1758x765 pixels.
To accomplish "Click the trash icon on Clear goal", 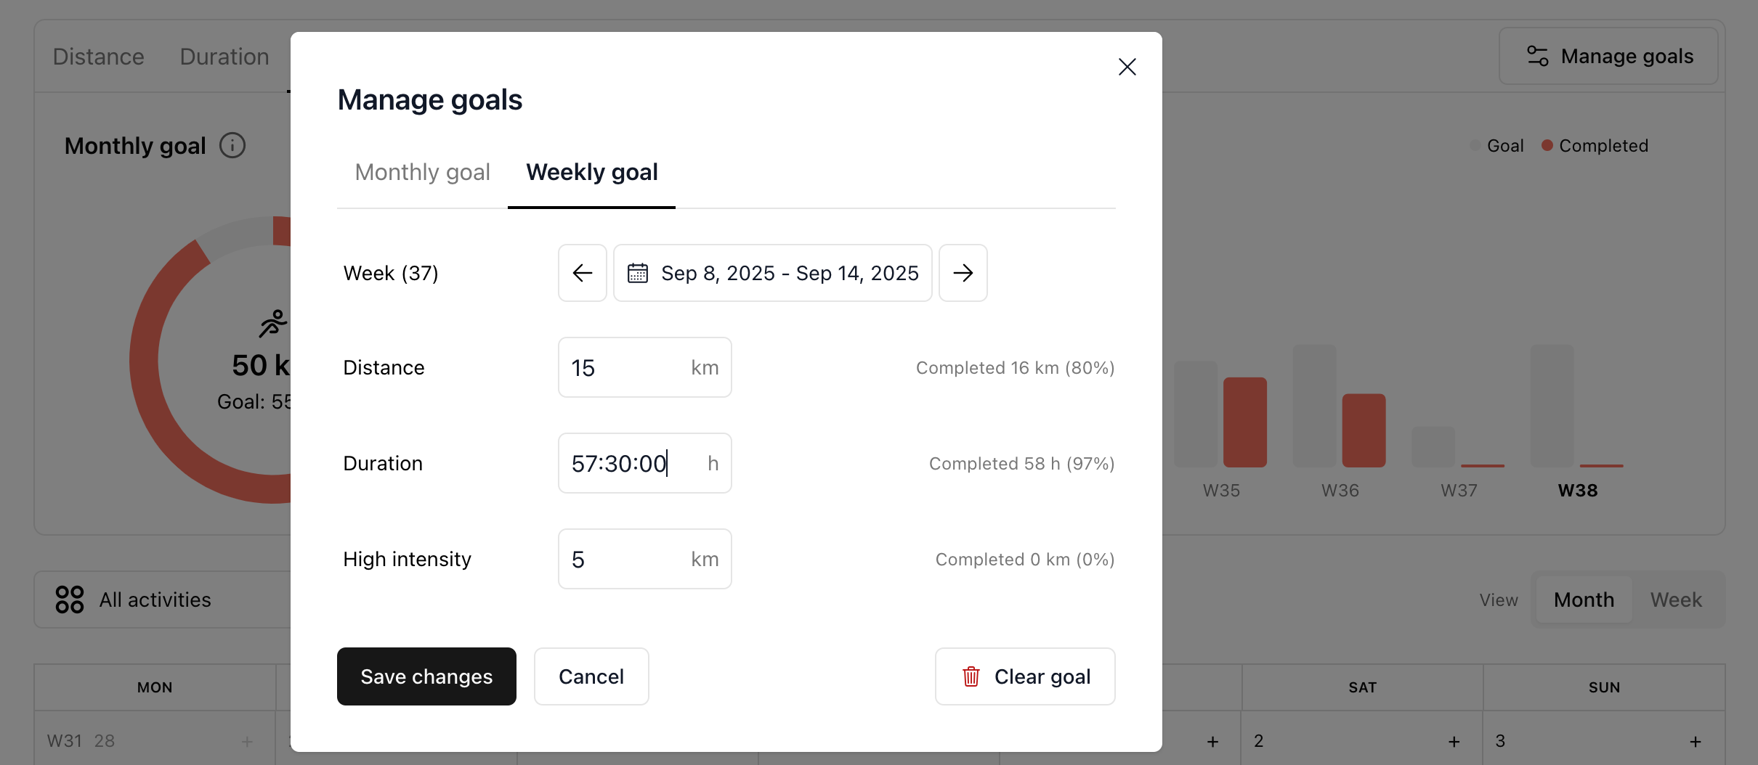I will (x=971, y=676).
